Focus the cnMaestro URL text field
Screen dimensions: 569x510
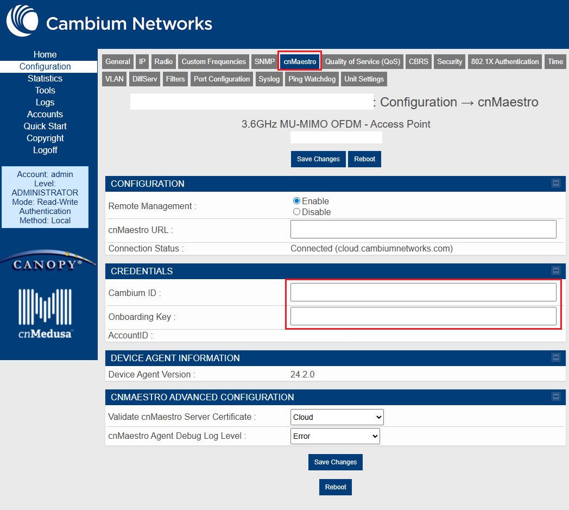click(423, 229)
